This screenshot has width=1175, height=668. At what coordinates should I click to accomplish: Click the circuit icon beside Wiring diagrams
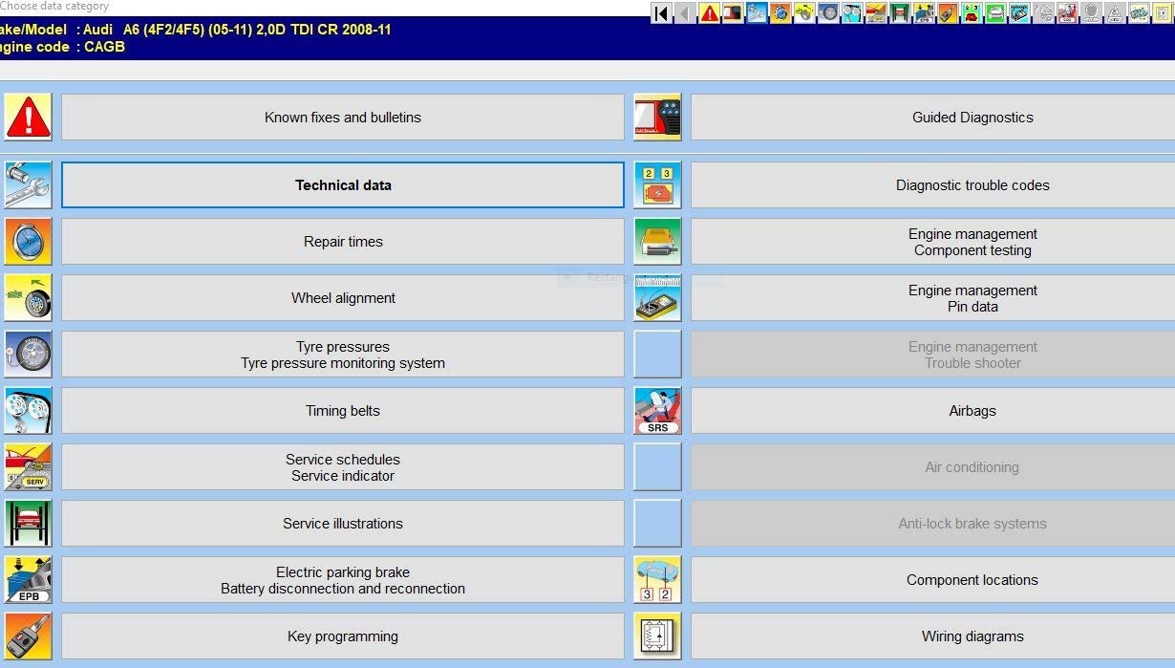(657, 636)
